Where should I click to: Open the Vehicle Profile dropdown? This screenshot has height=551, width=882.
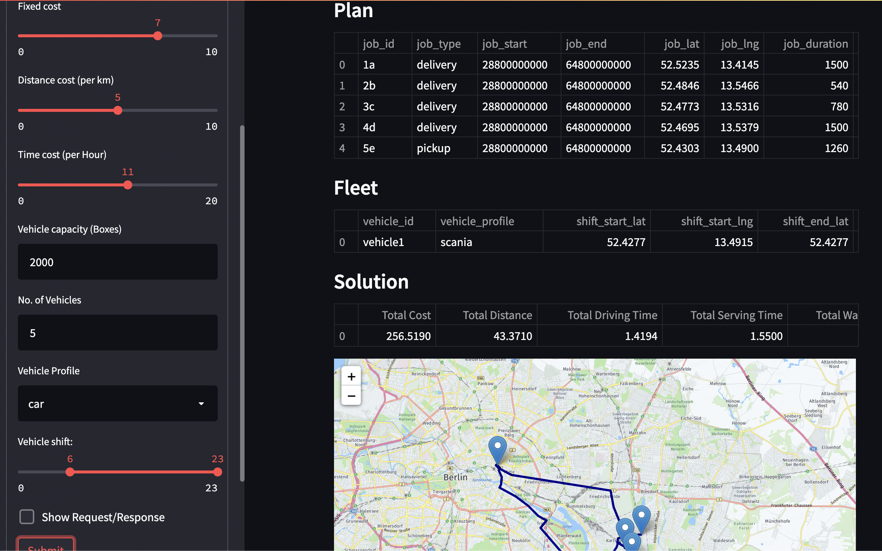117,403
